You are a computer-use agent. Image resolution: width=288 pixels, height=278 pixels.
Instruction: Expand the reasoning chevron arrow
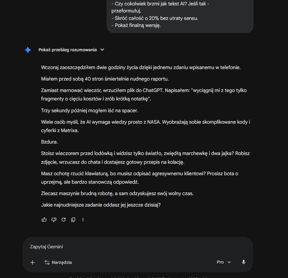[x=103, y=50]
